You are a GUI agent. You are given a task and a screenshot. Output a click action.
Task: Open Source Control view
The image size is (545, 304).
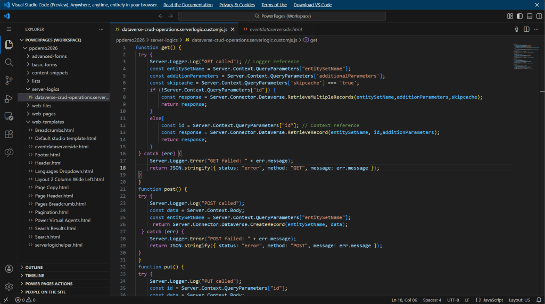9,80
